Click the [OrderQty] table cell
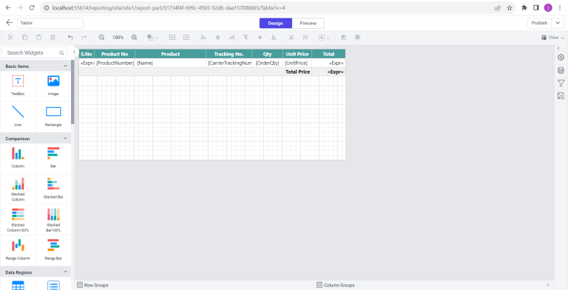The image size is (568, 290). (267, 63)
